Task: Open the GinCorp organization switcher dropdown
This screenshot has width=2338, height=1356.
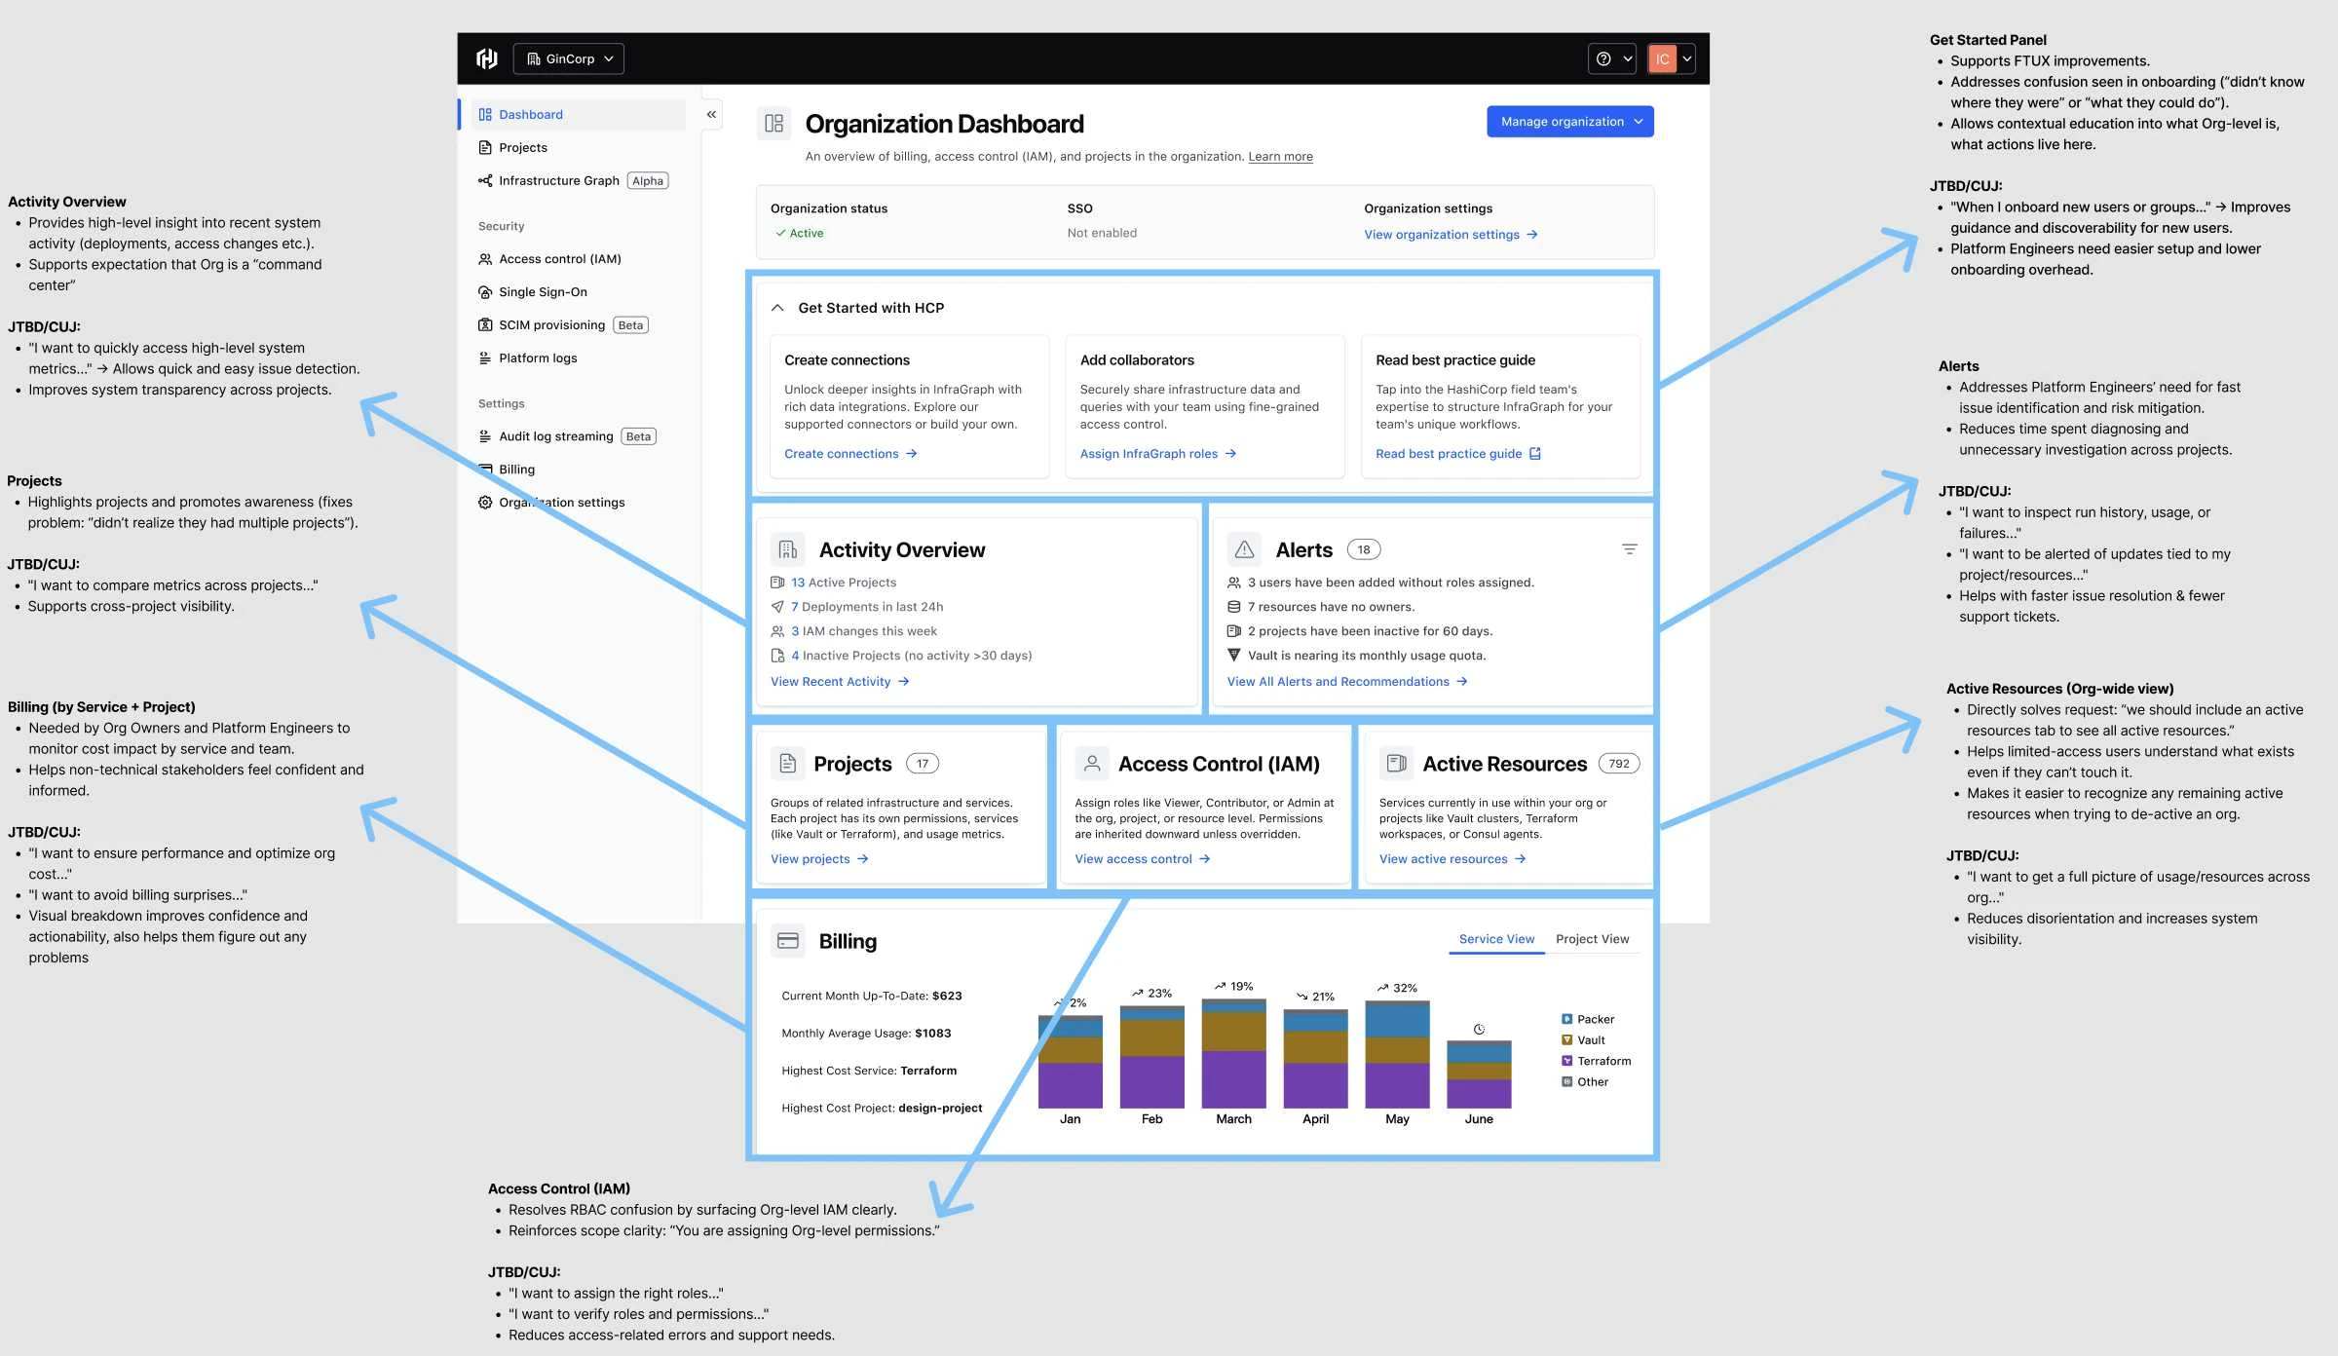Action: 569,58
